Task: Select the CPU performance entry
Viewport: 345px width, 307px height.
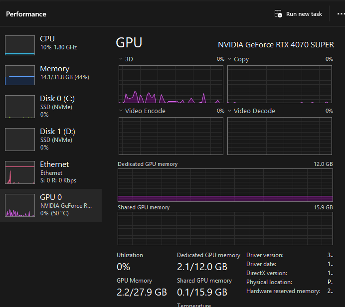Action: [51, 45]
